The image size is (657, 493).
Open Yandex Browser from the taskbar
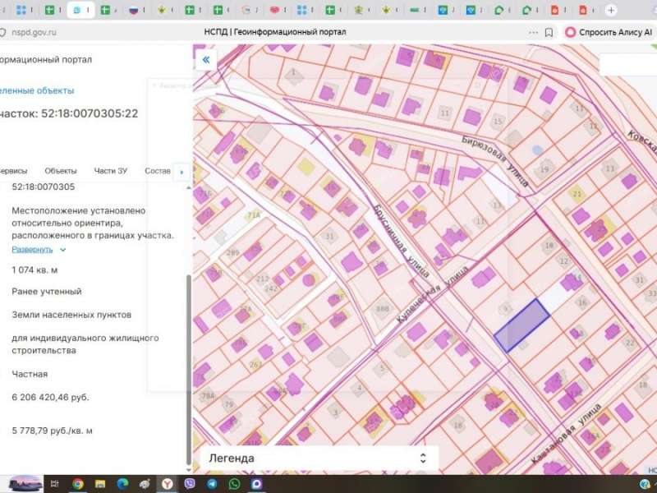coord(166,483)
